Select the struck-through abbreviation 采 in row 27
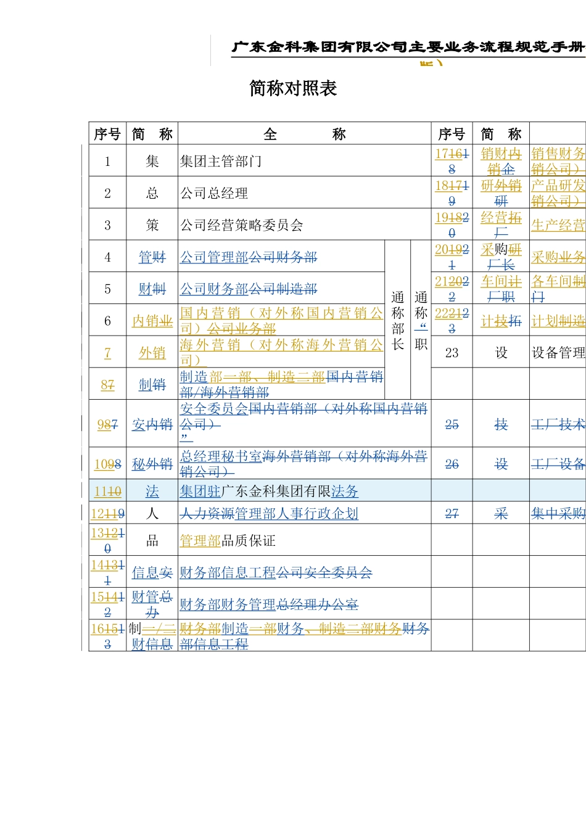 tap(501, 514)
